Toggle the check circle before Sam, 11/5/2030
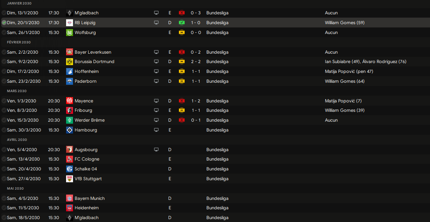 click(x=4, y=208)
